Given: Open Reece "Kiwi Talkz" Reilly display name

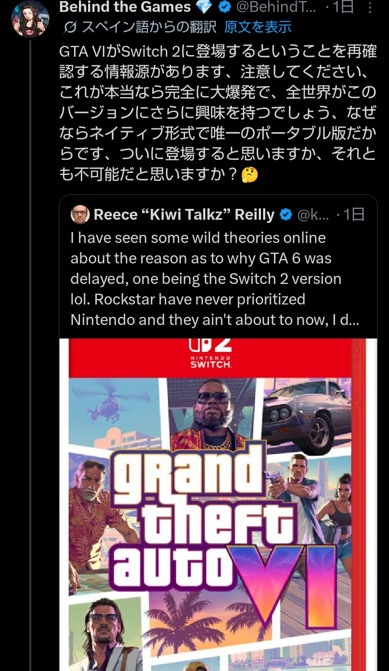Looking at the screenshot, I should tap(184, 215).
